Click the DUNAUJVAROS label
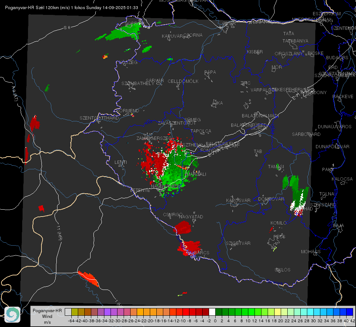 coord(335,127)
